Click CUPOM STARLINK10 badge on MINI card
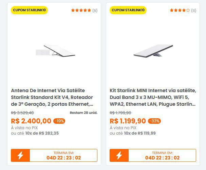The image size is (206, 170). pyautogui.click(x=128, y=10)
